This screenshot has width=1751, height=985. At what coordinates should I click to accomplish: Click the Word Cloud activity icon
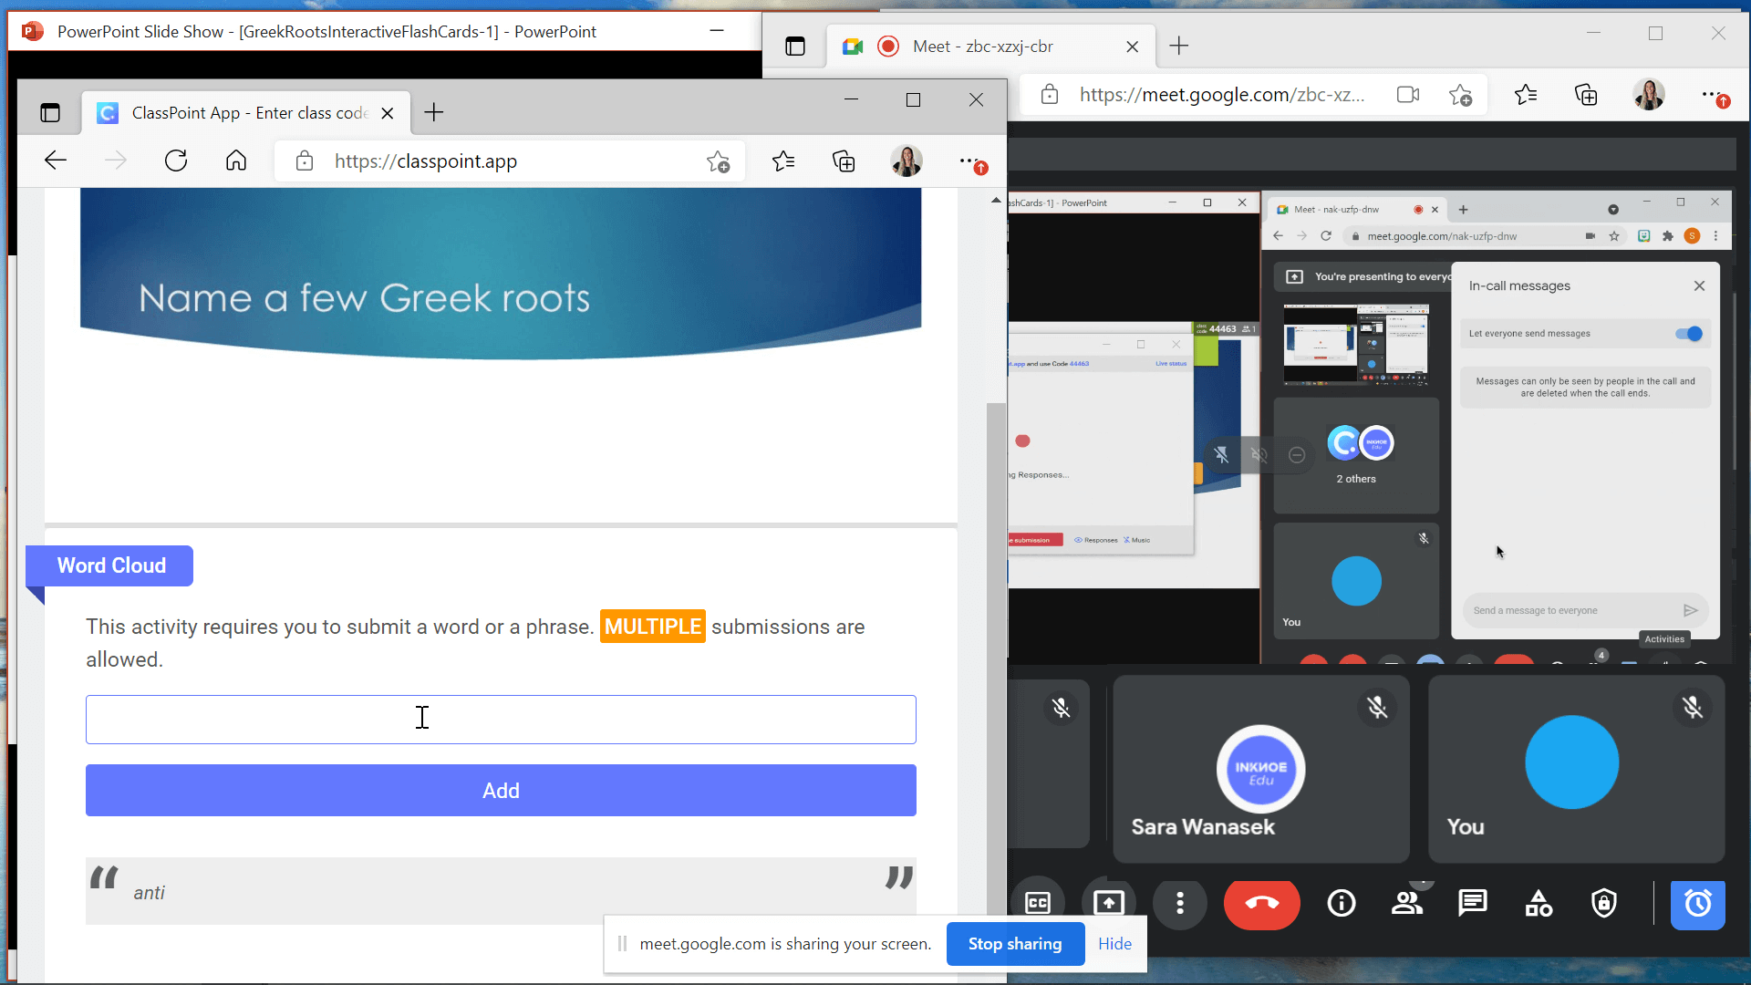pyautogui.click(x=109, y=565)
